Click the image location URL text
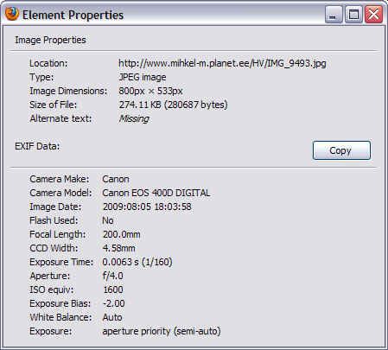Viewport: 388px width, 350px height. pos(222,63)
